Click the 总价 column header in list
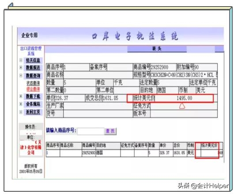Image resolution: width=234 pixels, height=194 pixels. [x=177, y=145]
